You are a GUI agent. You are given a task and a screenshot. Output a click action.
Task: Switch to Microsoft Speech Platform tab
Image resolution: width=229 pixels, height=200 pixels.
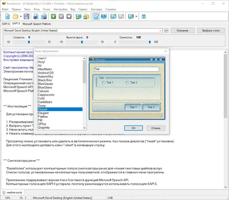pyautogui.click(x=37, y=24)
